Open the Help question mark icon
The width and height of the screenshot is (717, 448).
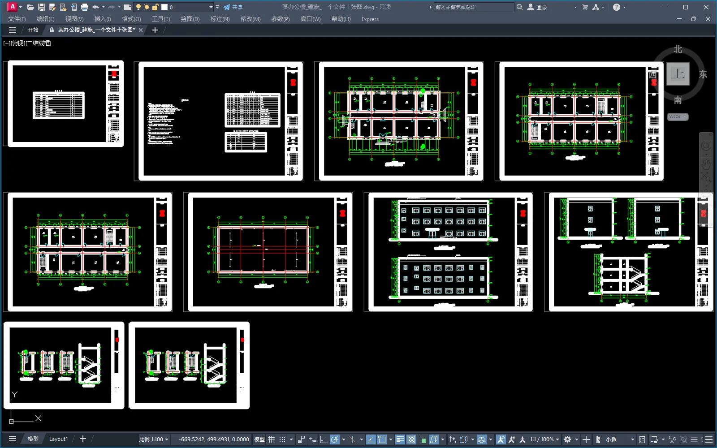617,7
